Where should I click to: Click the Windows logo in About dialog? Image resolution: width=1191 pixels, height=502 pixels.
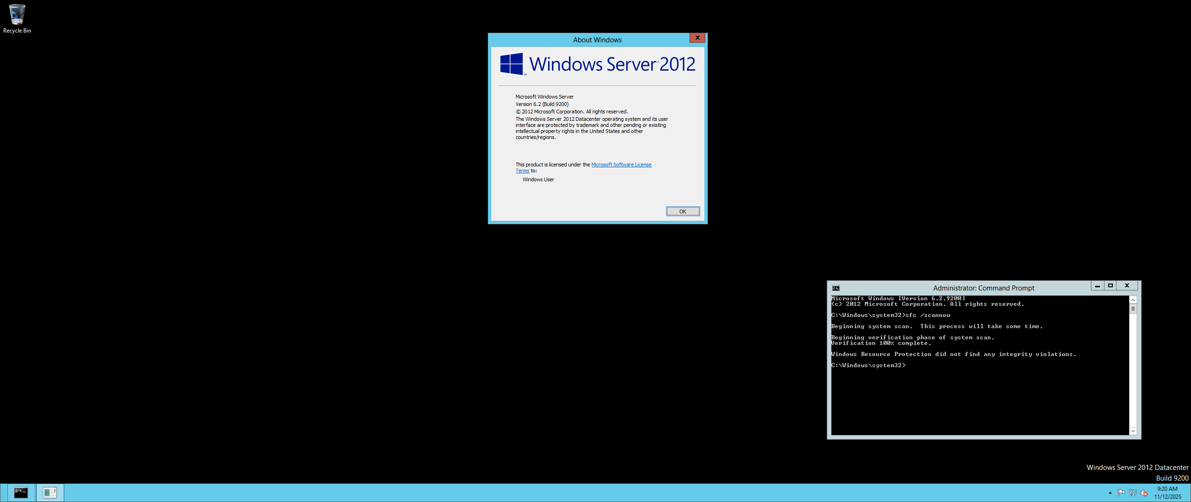click(x=511, y=64)
